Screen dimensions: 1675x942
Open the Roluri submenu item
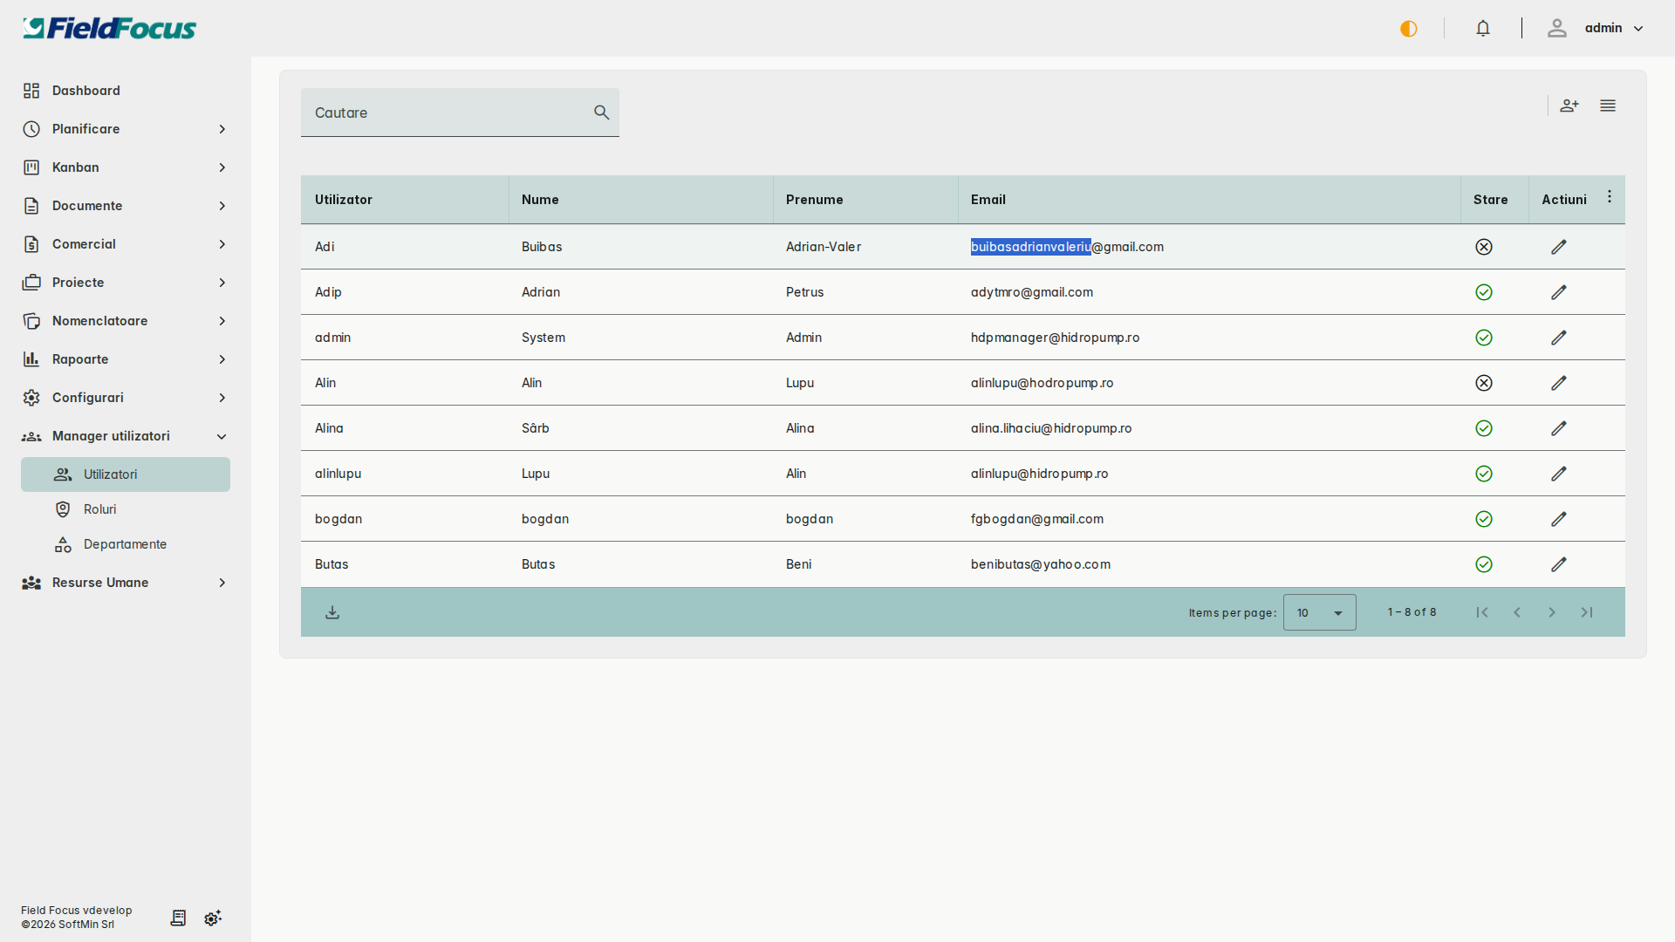[x=100, y=509]
